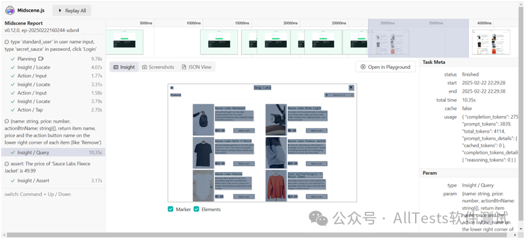525x239 pixels.
Task: Click the last timeline thumbnail near 40000ms
Action: [x=491, y=42]
